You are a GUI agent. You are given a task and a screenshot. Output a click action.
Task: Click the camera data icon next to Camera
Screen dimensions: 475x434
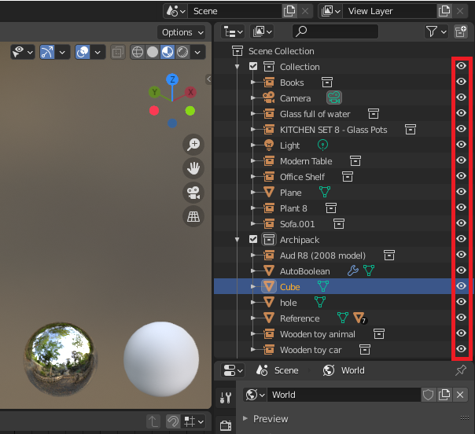pos(335,98)
